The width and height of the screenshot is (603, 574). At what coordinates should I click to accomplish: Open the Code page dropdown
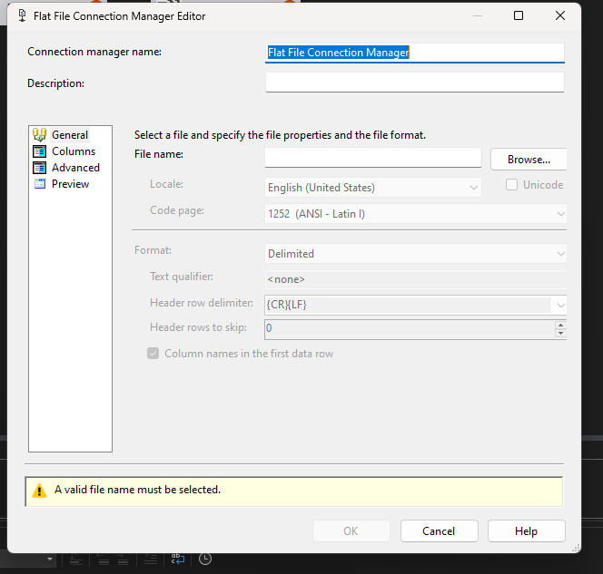click(416, 214)
